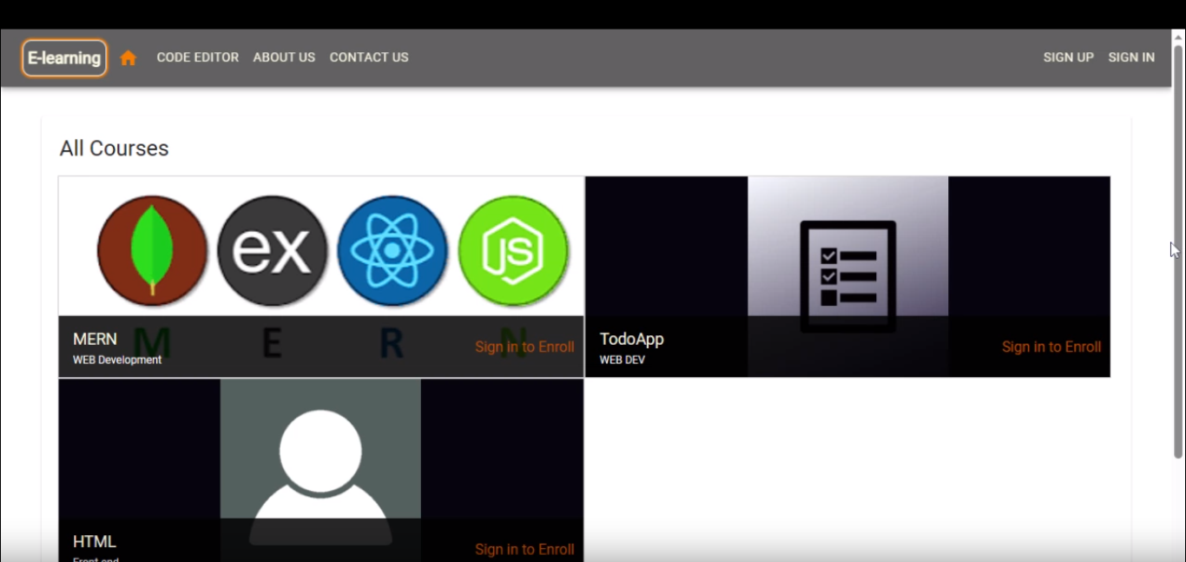
Task: Click the E-learning logo badge
Action: coord(64,58)
